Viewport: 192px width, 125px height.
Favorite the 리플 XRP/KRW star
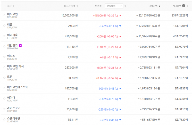point(4,26)
